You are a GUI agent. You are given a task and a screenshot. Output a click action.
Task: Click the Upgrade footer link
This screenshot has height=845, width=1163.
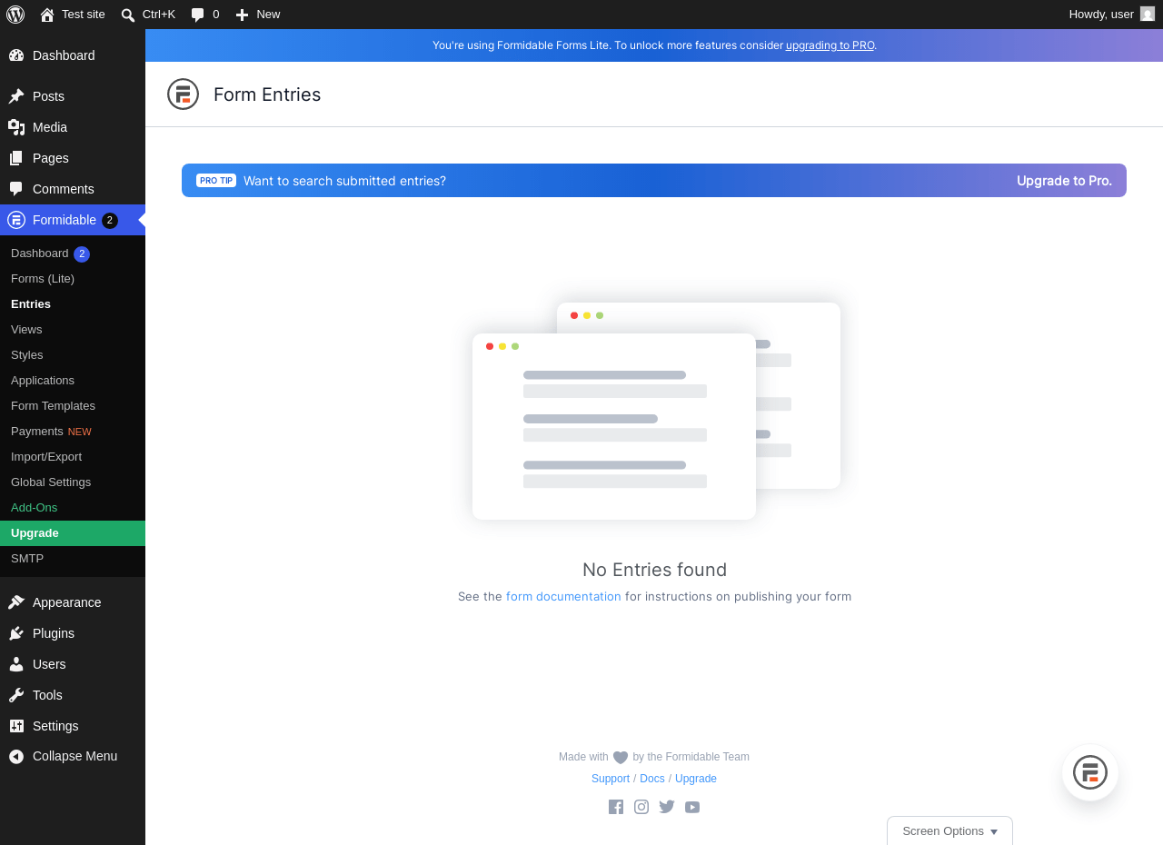[696, 779]
